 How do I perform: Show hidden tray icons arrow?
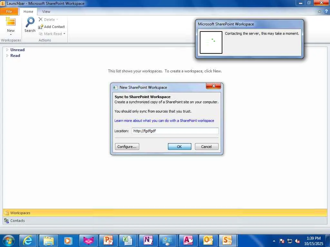click(x=274, y=241)
